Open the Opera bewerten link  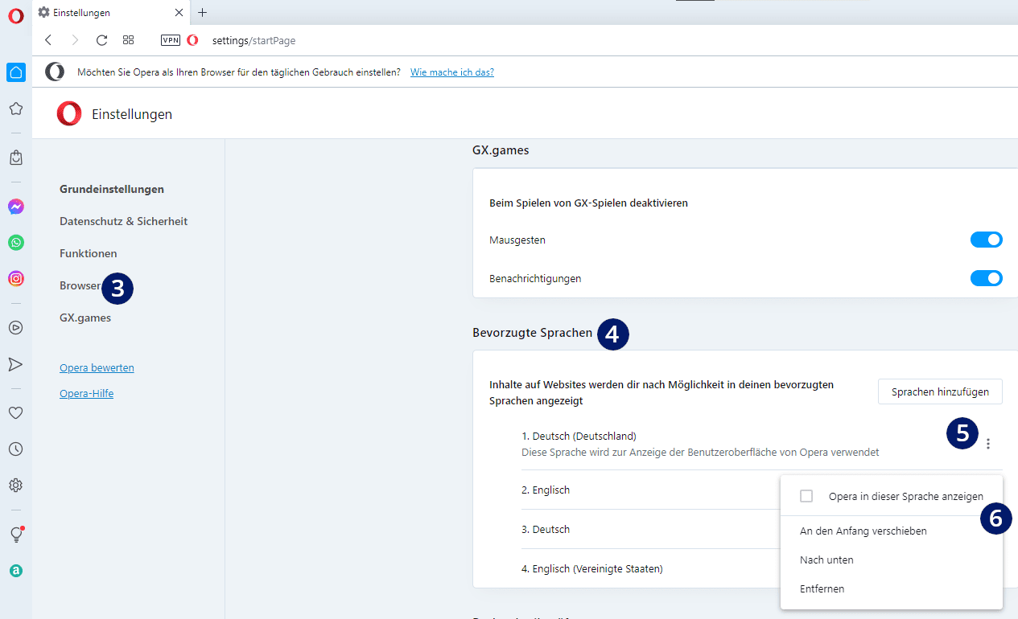[97, 367]
